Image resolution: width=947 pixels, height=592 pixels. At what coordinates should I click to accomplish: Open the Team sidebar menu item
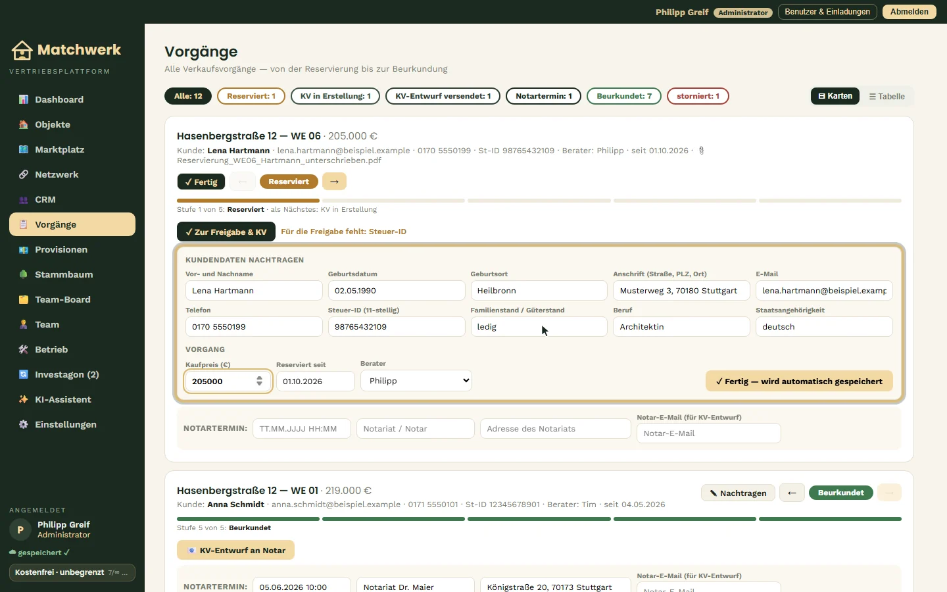point(72,324)
